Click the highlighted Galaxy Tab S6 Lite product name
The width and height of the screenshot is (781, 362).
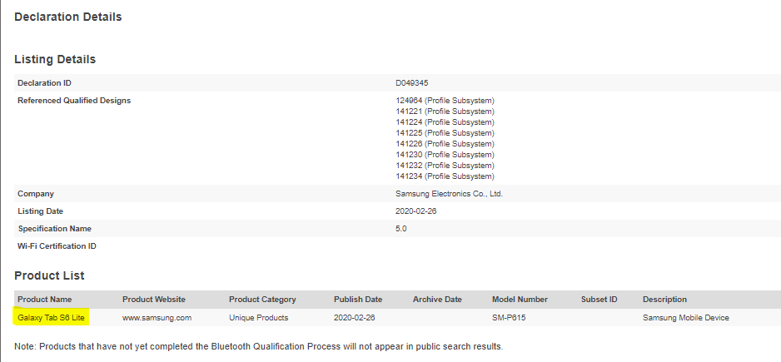coord(51,317)
